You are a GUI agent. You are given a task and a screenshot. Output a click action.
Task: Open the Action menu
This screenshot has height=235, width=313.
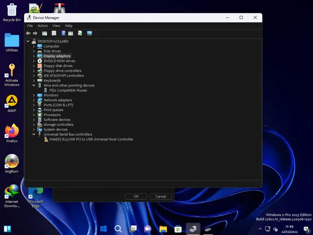point(42,26)
